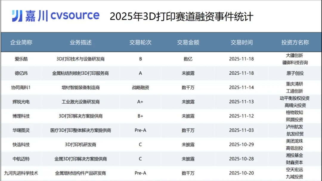Viewport: 322px width, 181px height.
Task: Click the description 增材智能装备制造商
Action: pos(80,88)
